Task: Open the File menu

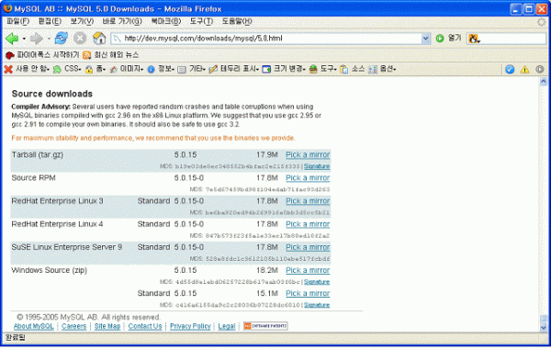Action: click(x=18, y=21)
